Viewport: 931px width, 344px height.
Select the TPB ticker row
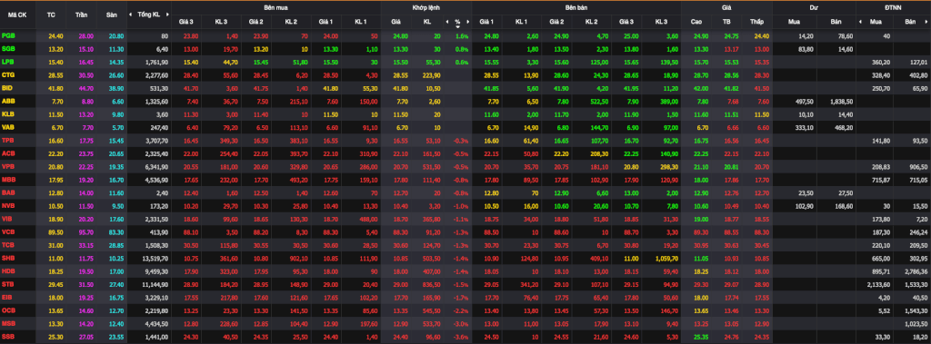pos(8,140)
